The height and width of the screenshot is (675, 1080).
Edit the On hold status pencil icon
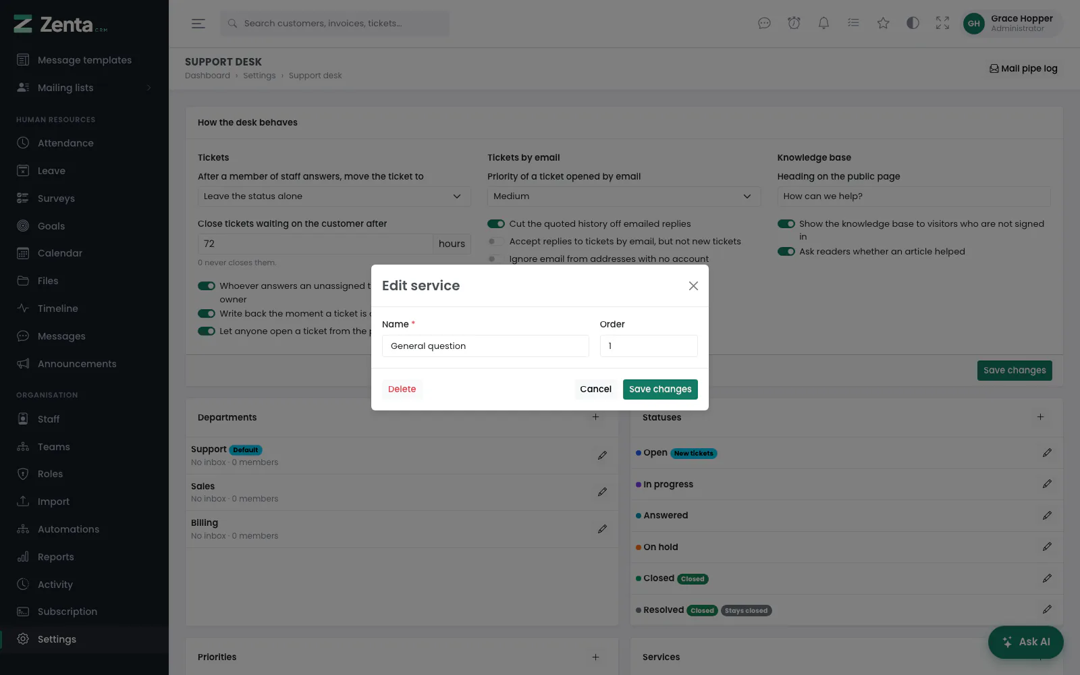(1047, 547)
